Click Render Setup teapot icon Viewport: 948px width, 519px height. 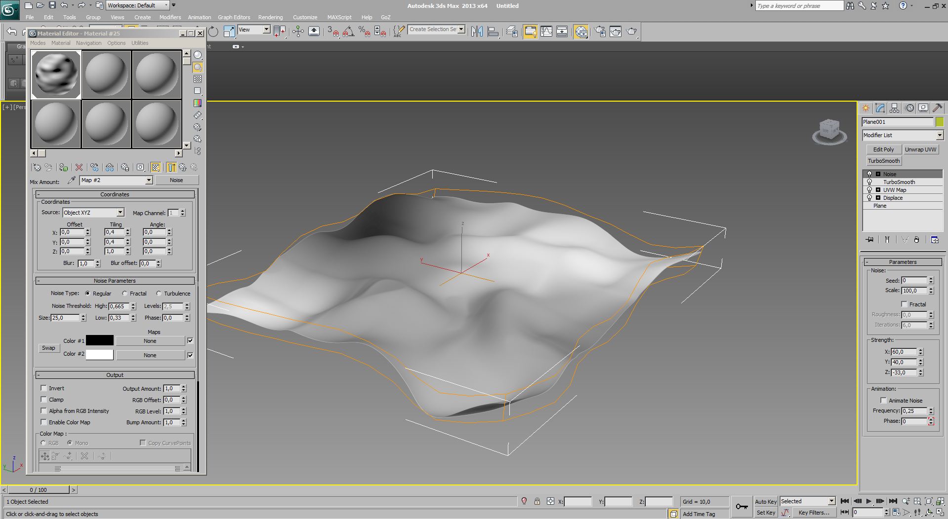point(600,32)
